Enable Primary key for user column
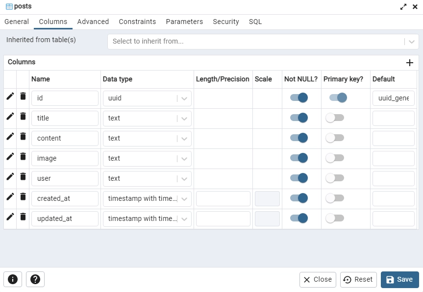Viewport: 423px width, 292px height. pyautogui.click(x=335, y=178)
